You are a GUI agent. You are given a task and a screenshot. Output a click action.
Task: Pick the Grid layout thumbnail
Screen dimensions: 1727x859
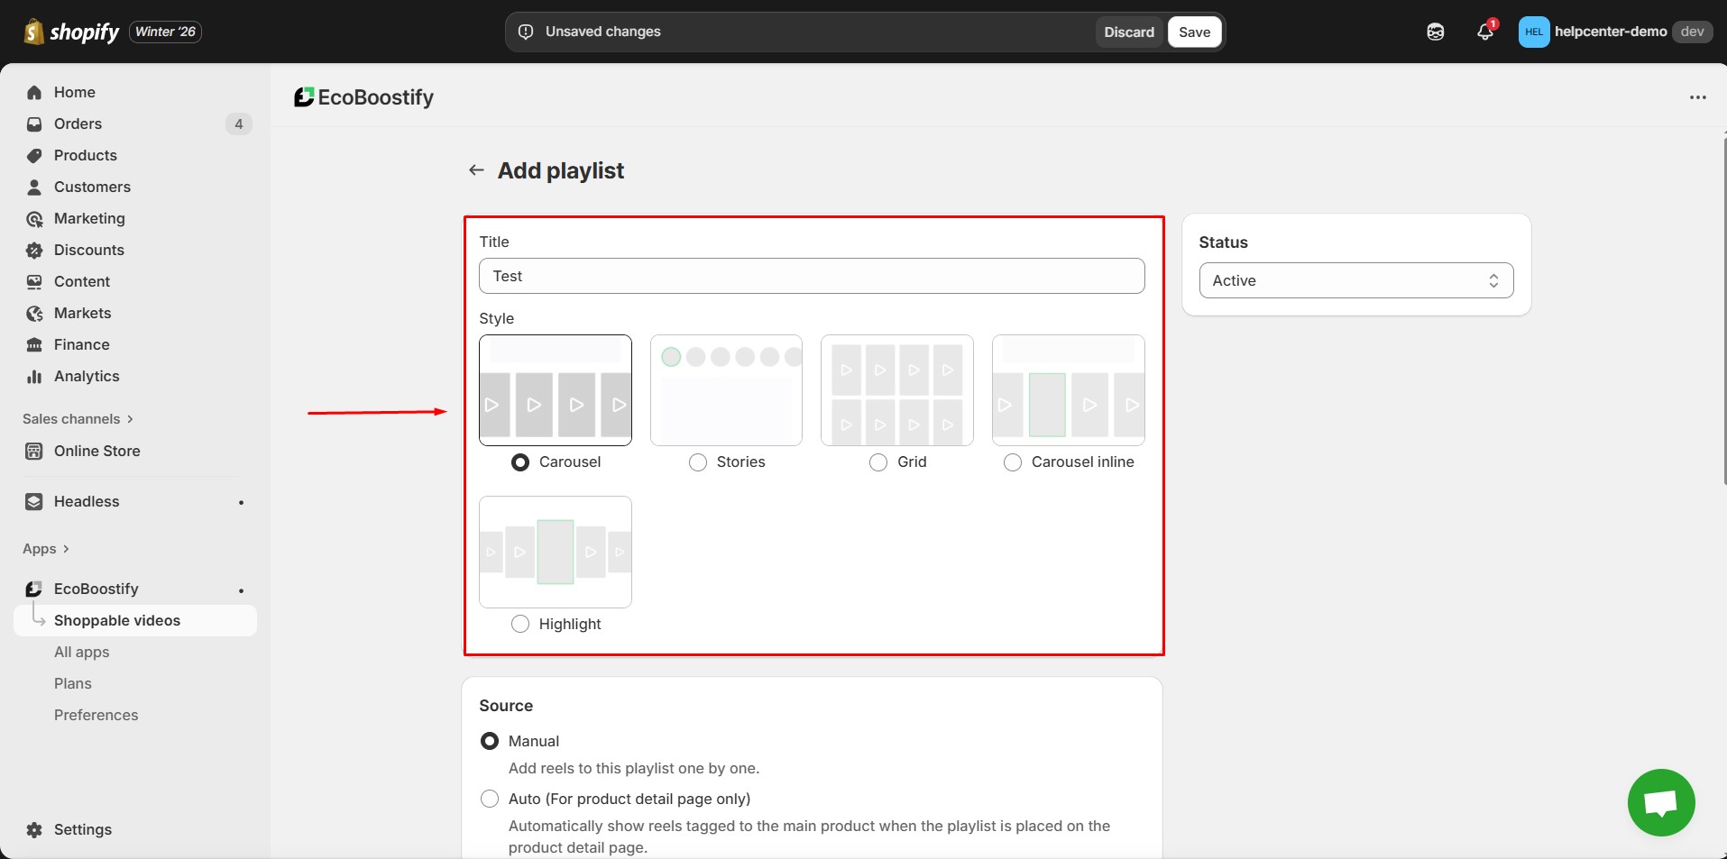[x=896, y=390]
